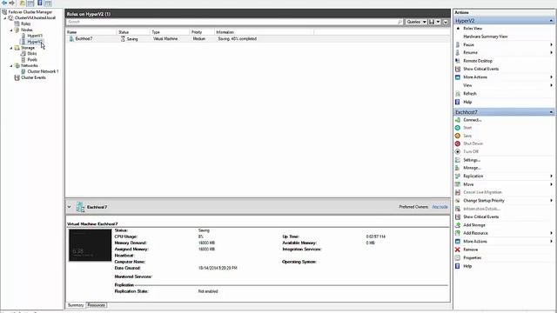Click the Shut Down action icon
The width and height of the screenshot is (557, 313).
[458, 143]
